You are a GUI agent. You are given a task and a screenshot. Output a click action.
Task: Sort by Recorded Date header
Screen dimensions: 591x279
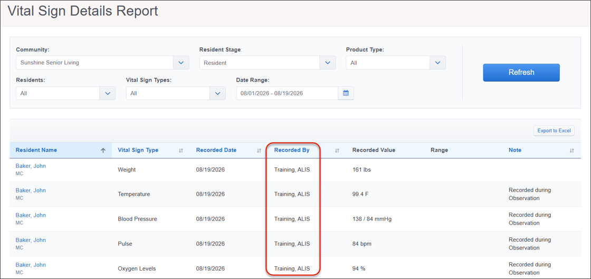[x=216, y=150]
